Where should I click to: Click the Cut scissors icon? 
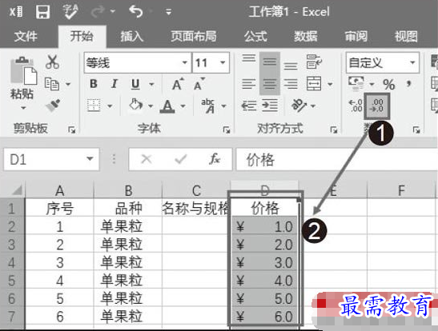point(52,62)
